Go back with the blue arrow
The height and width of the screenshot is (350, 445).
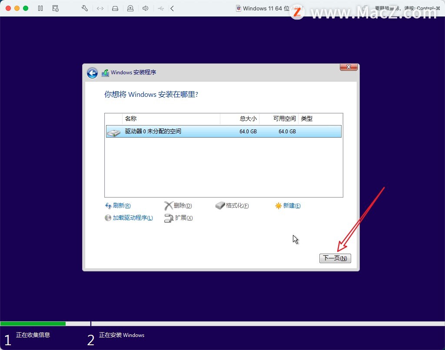pyautogui.click(x=92, y=73)
